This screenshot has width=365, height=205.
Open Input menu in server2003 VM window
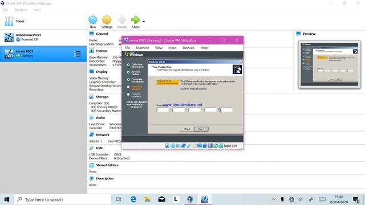click(x=172, y=48)
